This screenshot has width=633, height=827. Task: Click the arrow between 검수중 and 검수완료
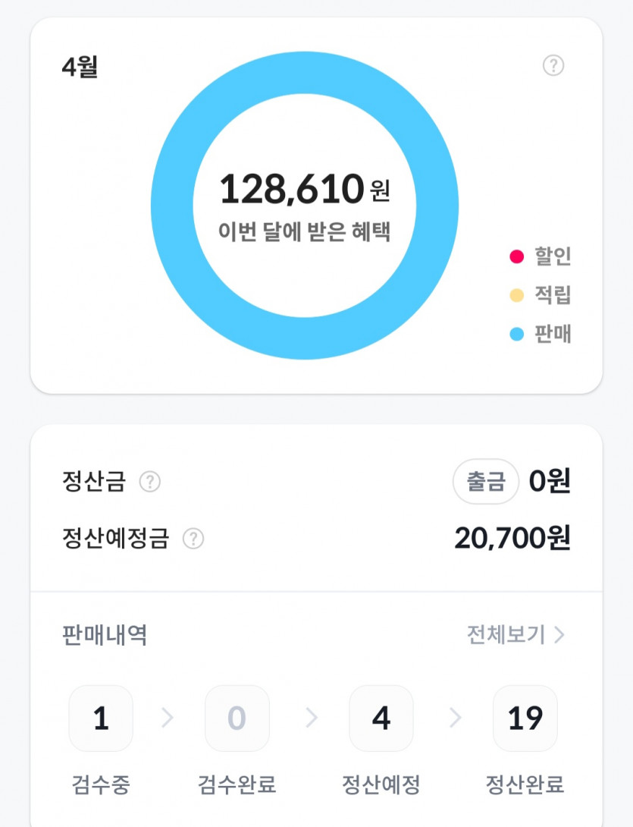[x=168, y=719]
